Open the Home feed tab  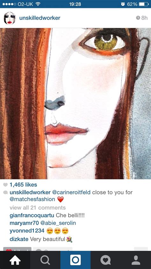click(15, 260)
